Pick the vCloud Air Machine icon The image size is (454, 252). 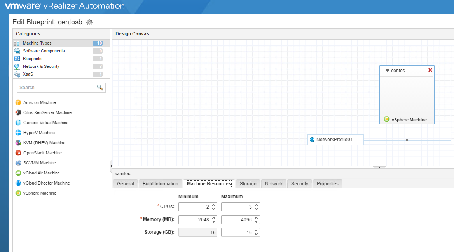pos(18,173)
